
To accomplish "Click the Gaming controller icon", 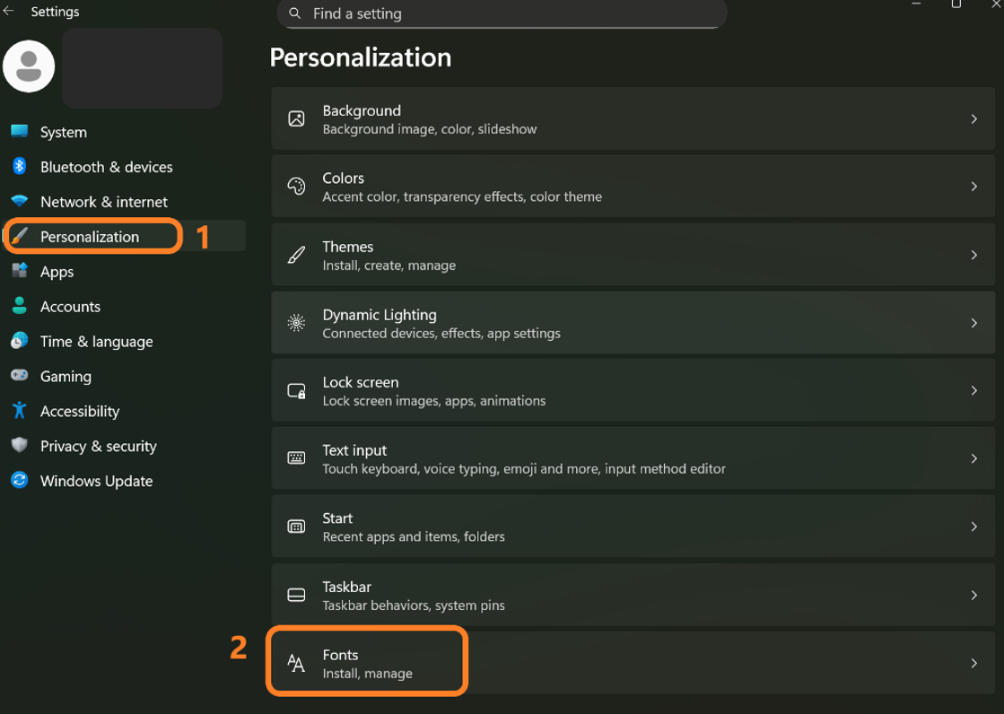I will (x=20, y=376).
